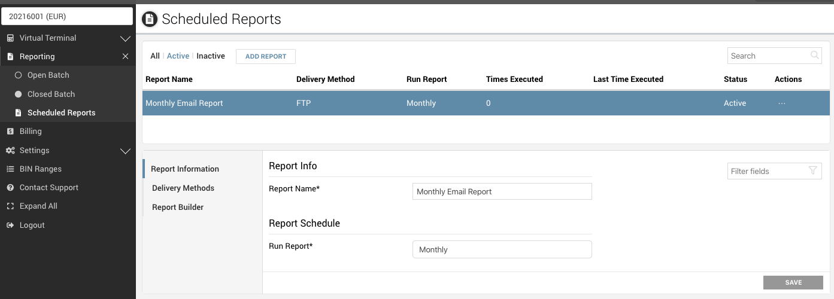This screenshot has width=834, height=299.
Task: Click the Report Name input field
Action: point(502,191)
